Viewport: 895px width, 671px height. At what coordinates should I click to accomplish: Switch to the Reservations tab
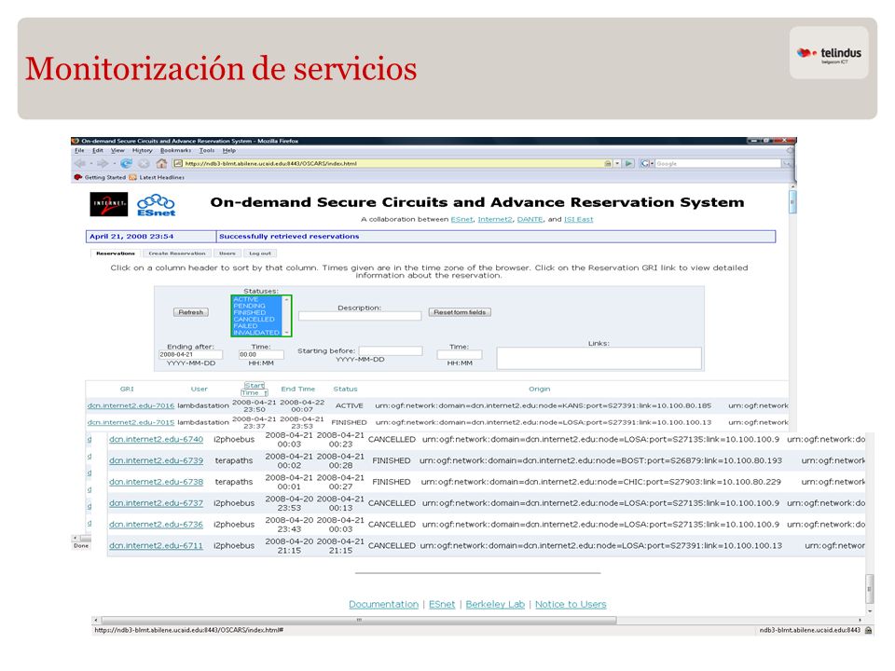(x=116, y=253)
